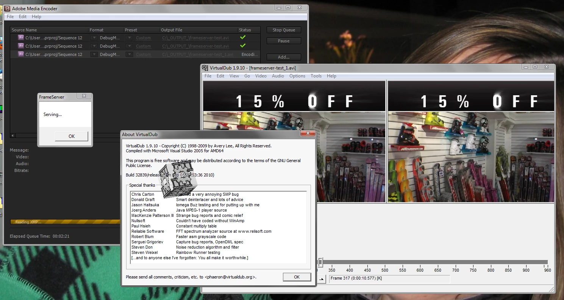The height and width of the screenshot is (300, 564).
Task: Click the Frame 317 position field
Action: tap(389, 279)
